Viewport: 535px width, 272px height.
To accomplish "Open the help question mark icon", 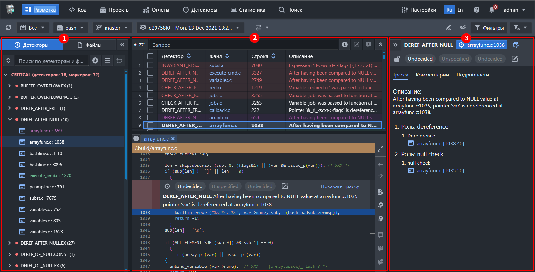I will pyautogui.click(x=476, y=10).
